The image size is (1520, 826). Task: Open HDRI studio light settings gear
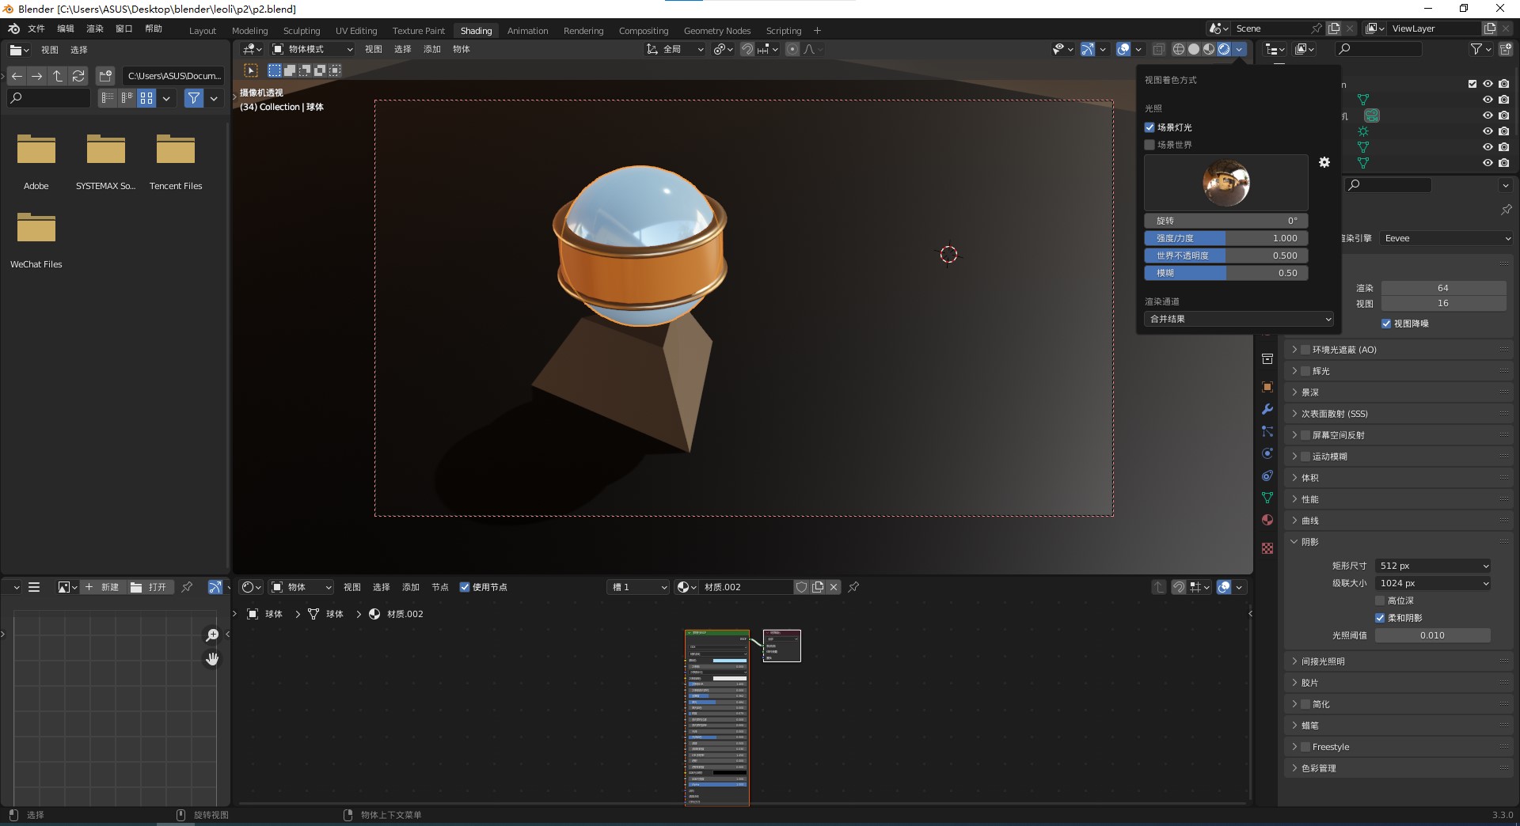tap(1324, 162)
